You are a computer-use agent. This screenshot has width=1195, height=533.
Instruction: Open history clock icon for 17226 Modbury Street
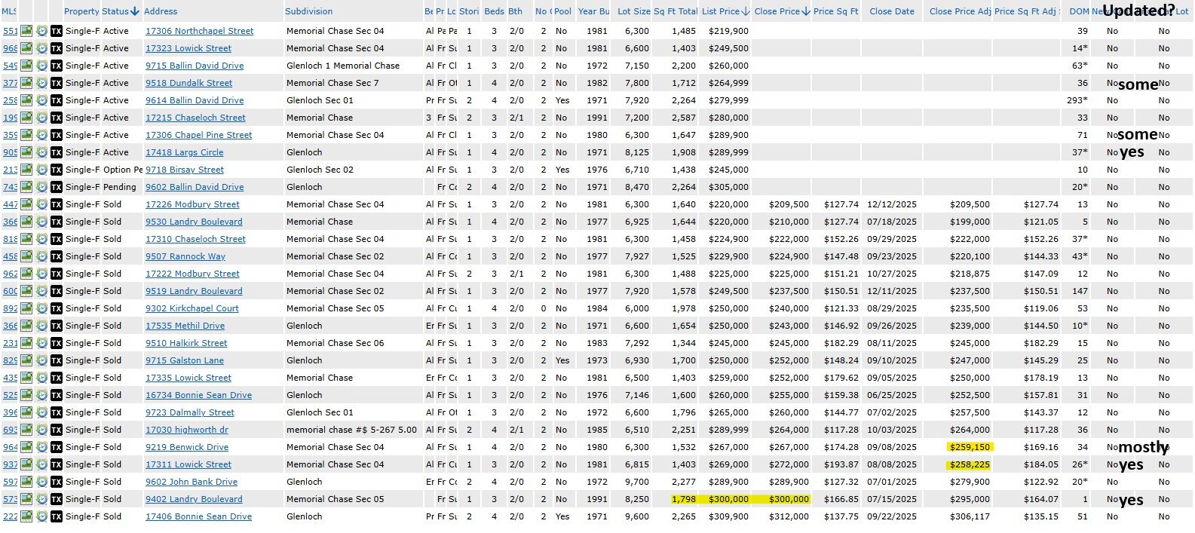click(x=41, y=204)
